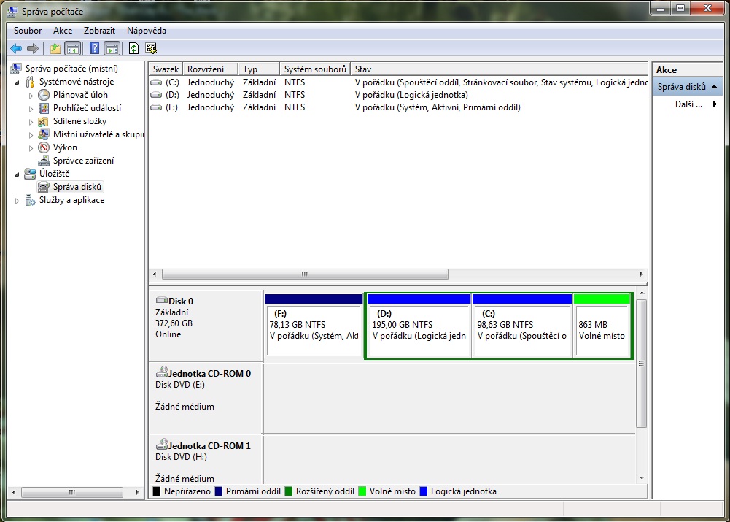730x522 pixels.
Task: Click the Úložiště storage icon
Action: [30, 174]
